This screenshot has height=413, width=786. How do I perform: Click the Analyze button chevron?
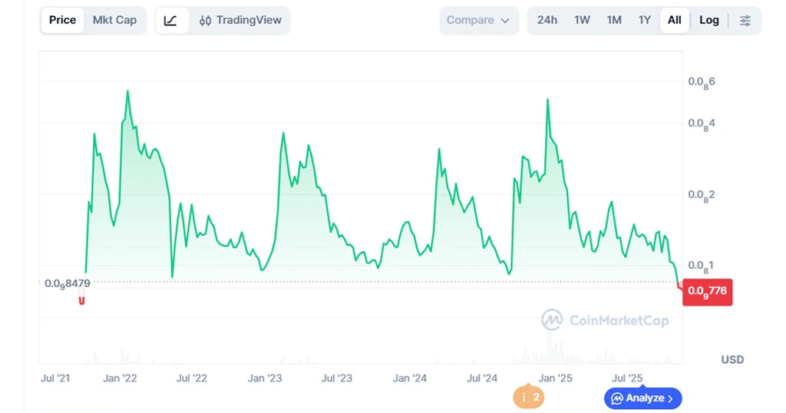point(670,398)
